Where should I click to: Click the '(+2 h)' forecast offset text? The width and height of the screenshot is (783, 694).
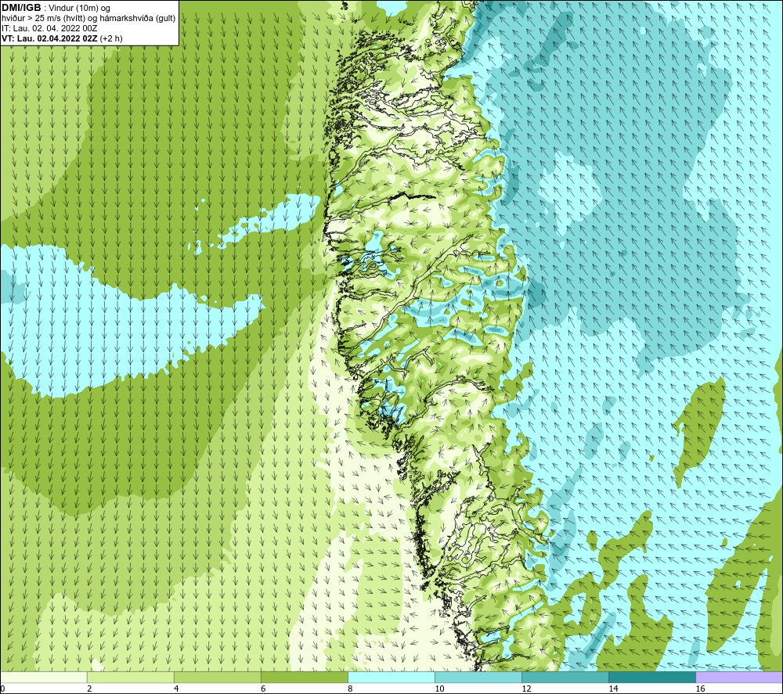[111, 38]
